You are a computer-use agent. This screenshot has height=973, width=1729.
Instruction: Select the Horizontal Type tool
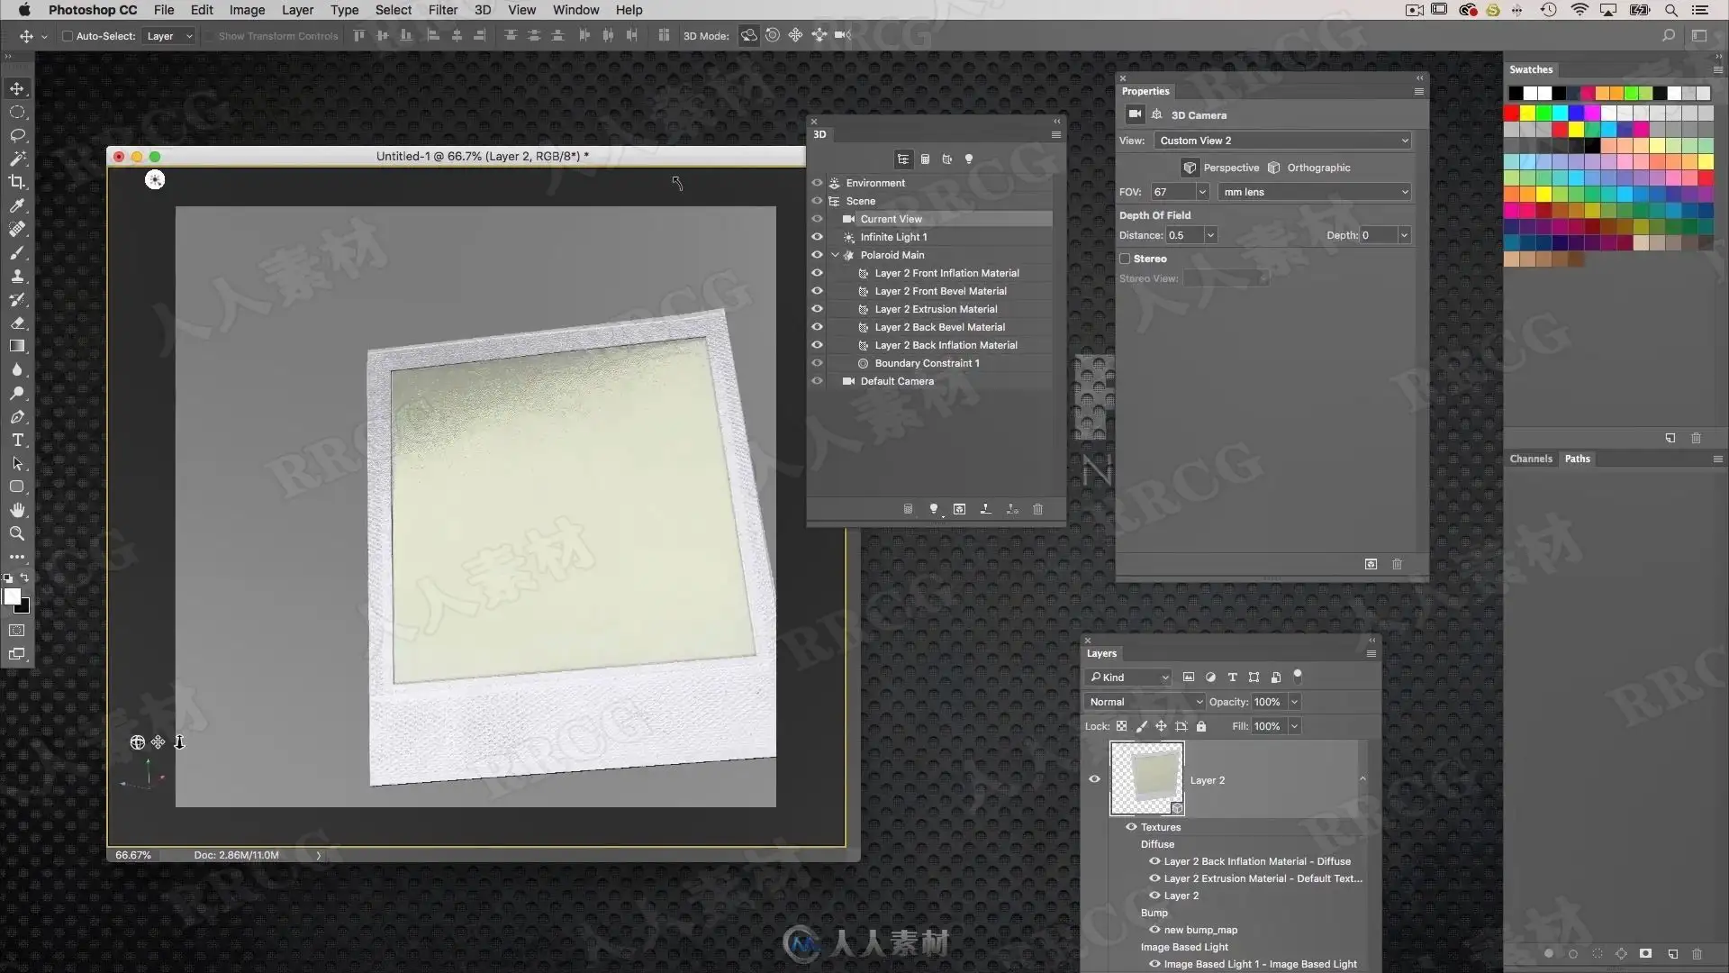pyautogui.click(x=17, y=441)
